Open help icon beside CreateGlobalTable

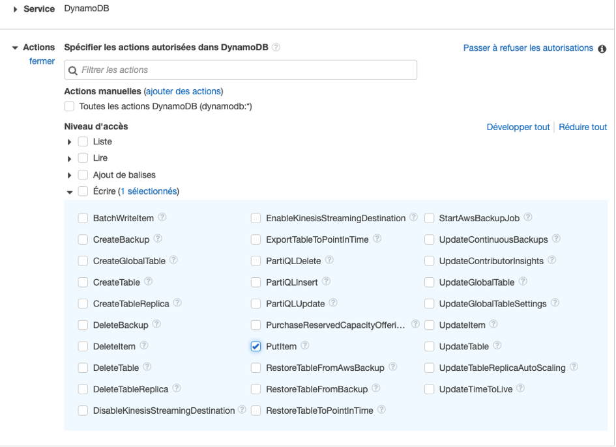tap(173, 260)
